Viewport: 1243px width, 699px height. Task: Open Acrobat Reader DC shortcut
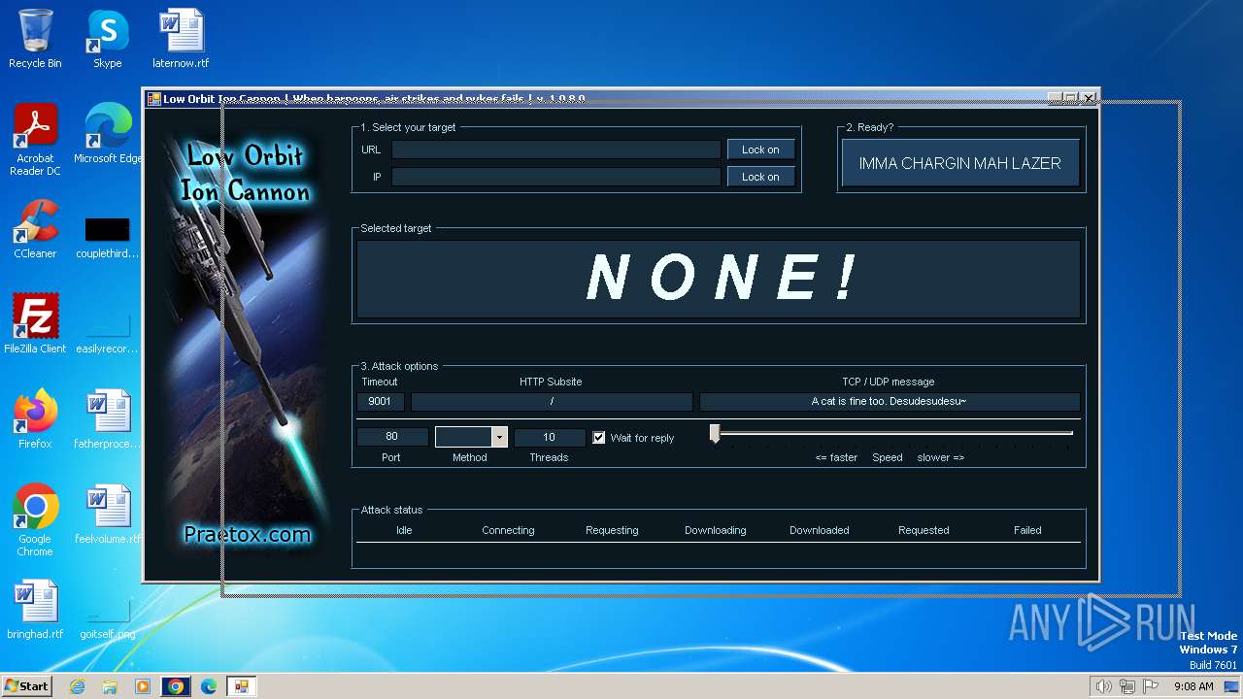(x=35, y=139)
